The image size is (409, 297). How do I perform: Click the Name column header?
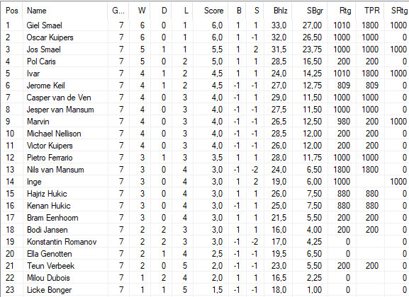[65, 11]
